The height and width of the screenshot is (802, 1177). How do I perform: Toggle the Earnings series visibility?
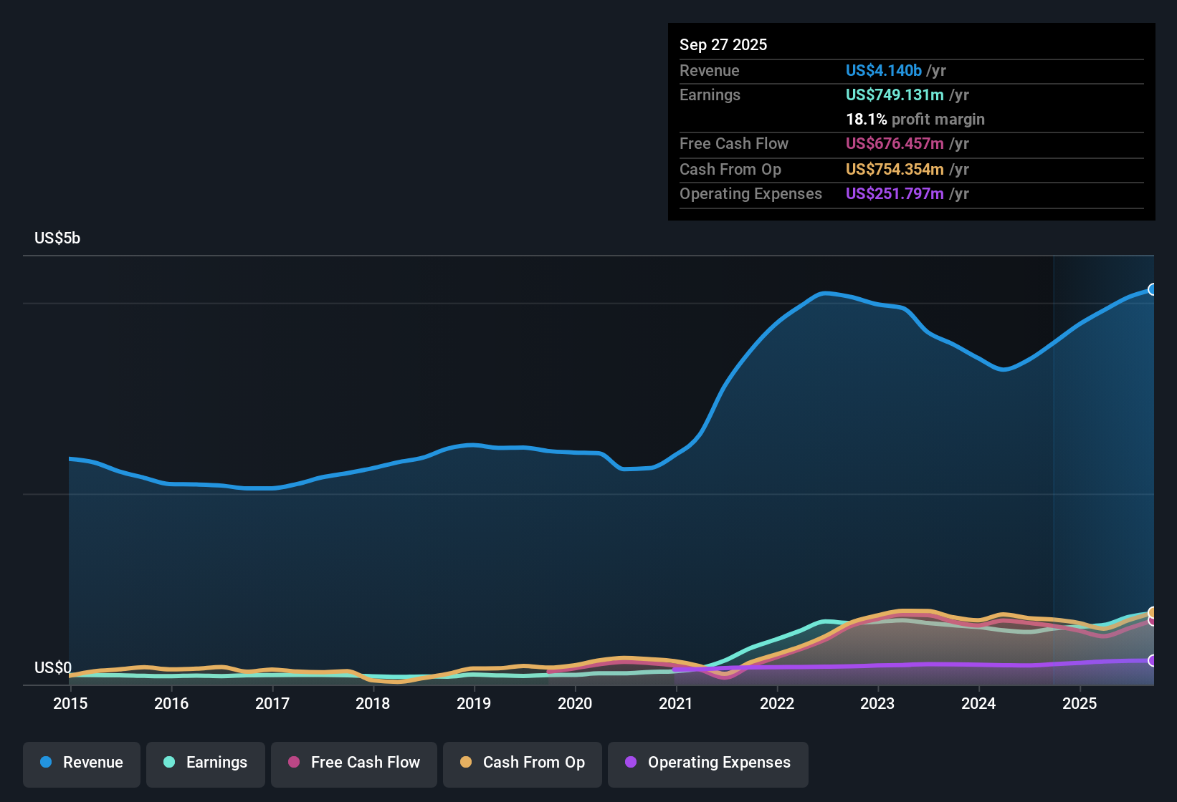pyautogui.click(x=205, y=763)
